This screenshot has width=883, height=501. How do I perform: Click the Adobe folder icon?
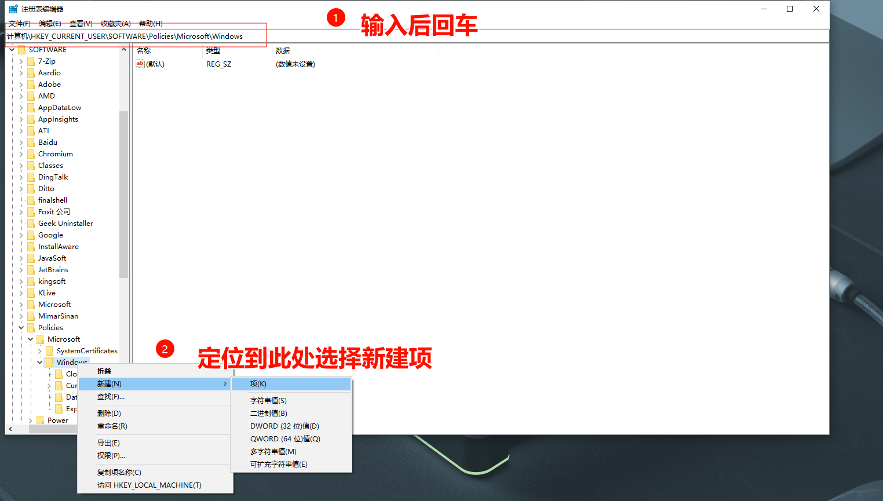click(x=30, y=84)
